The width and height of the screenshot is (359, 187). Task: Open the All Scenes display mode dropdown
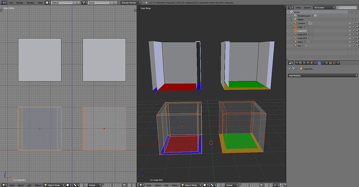pyautogui.click(x=324, y=8)
